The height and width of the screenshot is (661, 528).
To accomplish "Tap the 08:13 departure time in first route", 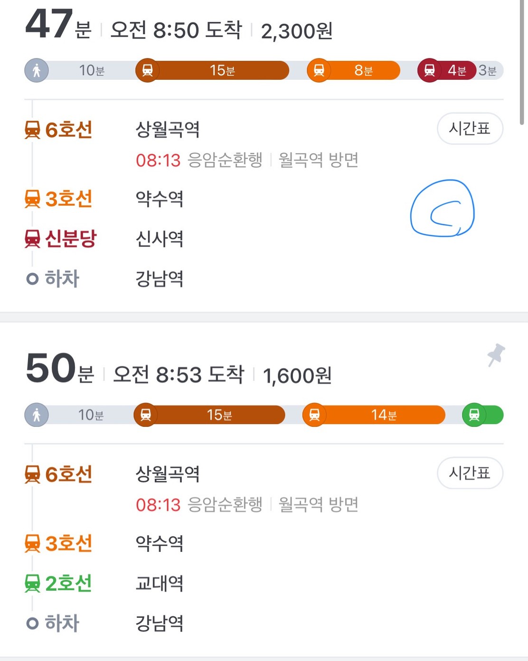I will (x=158, y=161).
